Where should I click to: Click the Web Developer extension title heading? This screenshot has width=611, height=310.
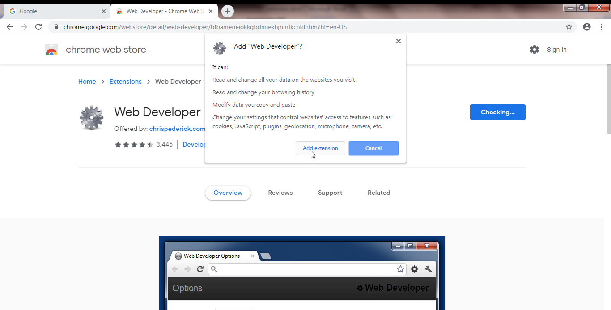[157, 112]
